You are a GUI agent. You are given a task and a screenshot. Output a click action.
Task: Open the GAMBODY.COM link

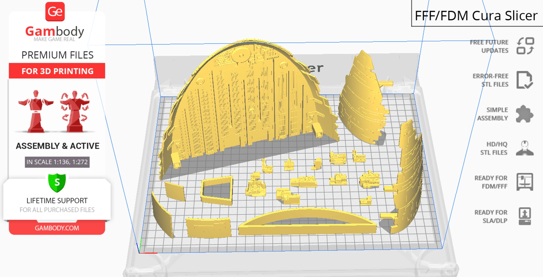(57, 228)
